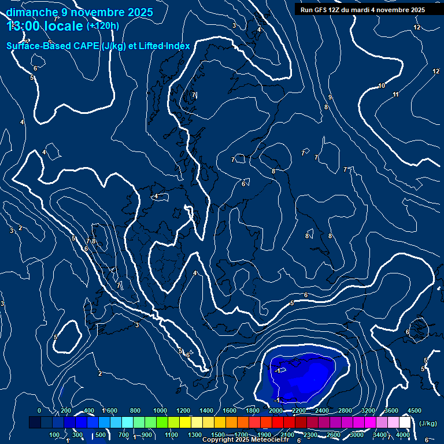Click the contour label 11 in upper right

[396, 95]
